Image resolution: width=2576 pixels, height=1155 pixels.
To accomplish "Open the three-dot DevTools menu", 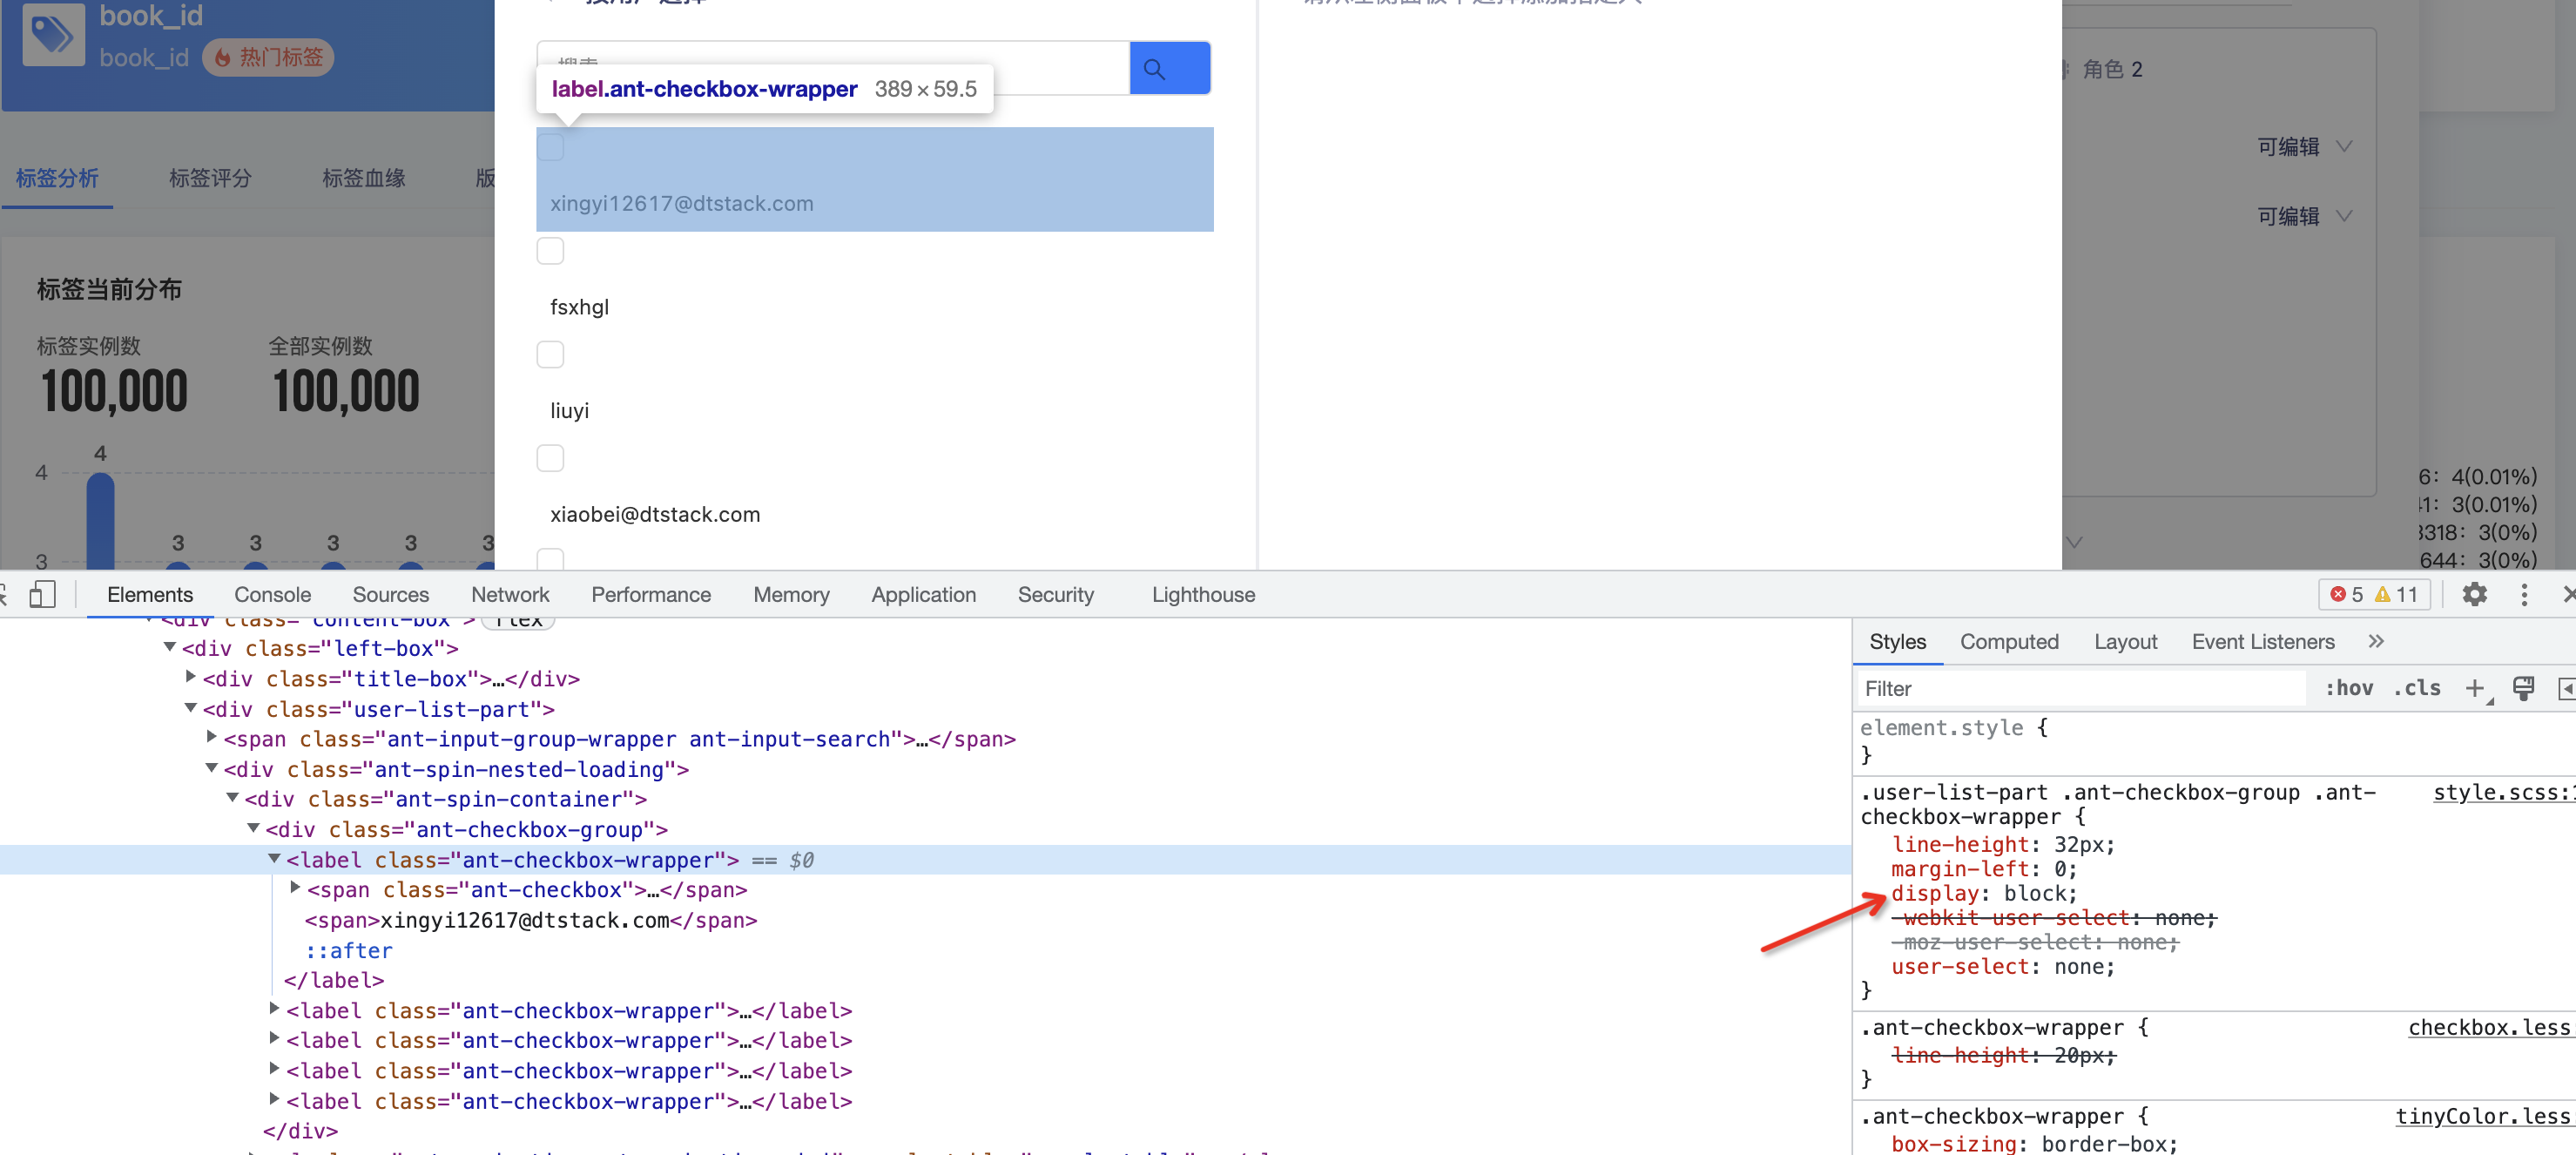I will 2524,594.
